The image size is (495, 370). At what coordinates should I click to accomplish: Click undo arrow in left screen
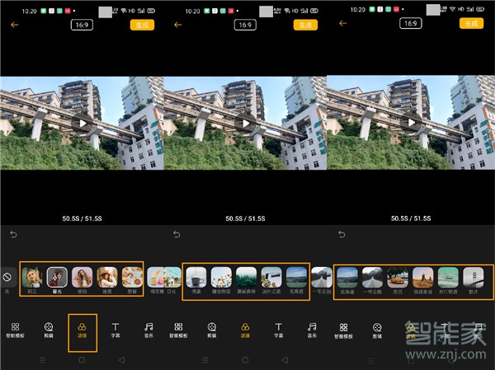pyautogui.click(x=13, y=235)
